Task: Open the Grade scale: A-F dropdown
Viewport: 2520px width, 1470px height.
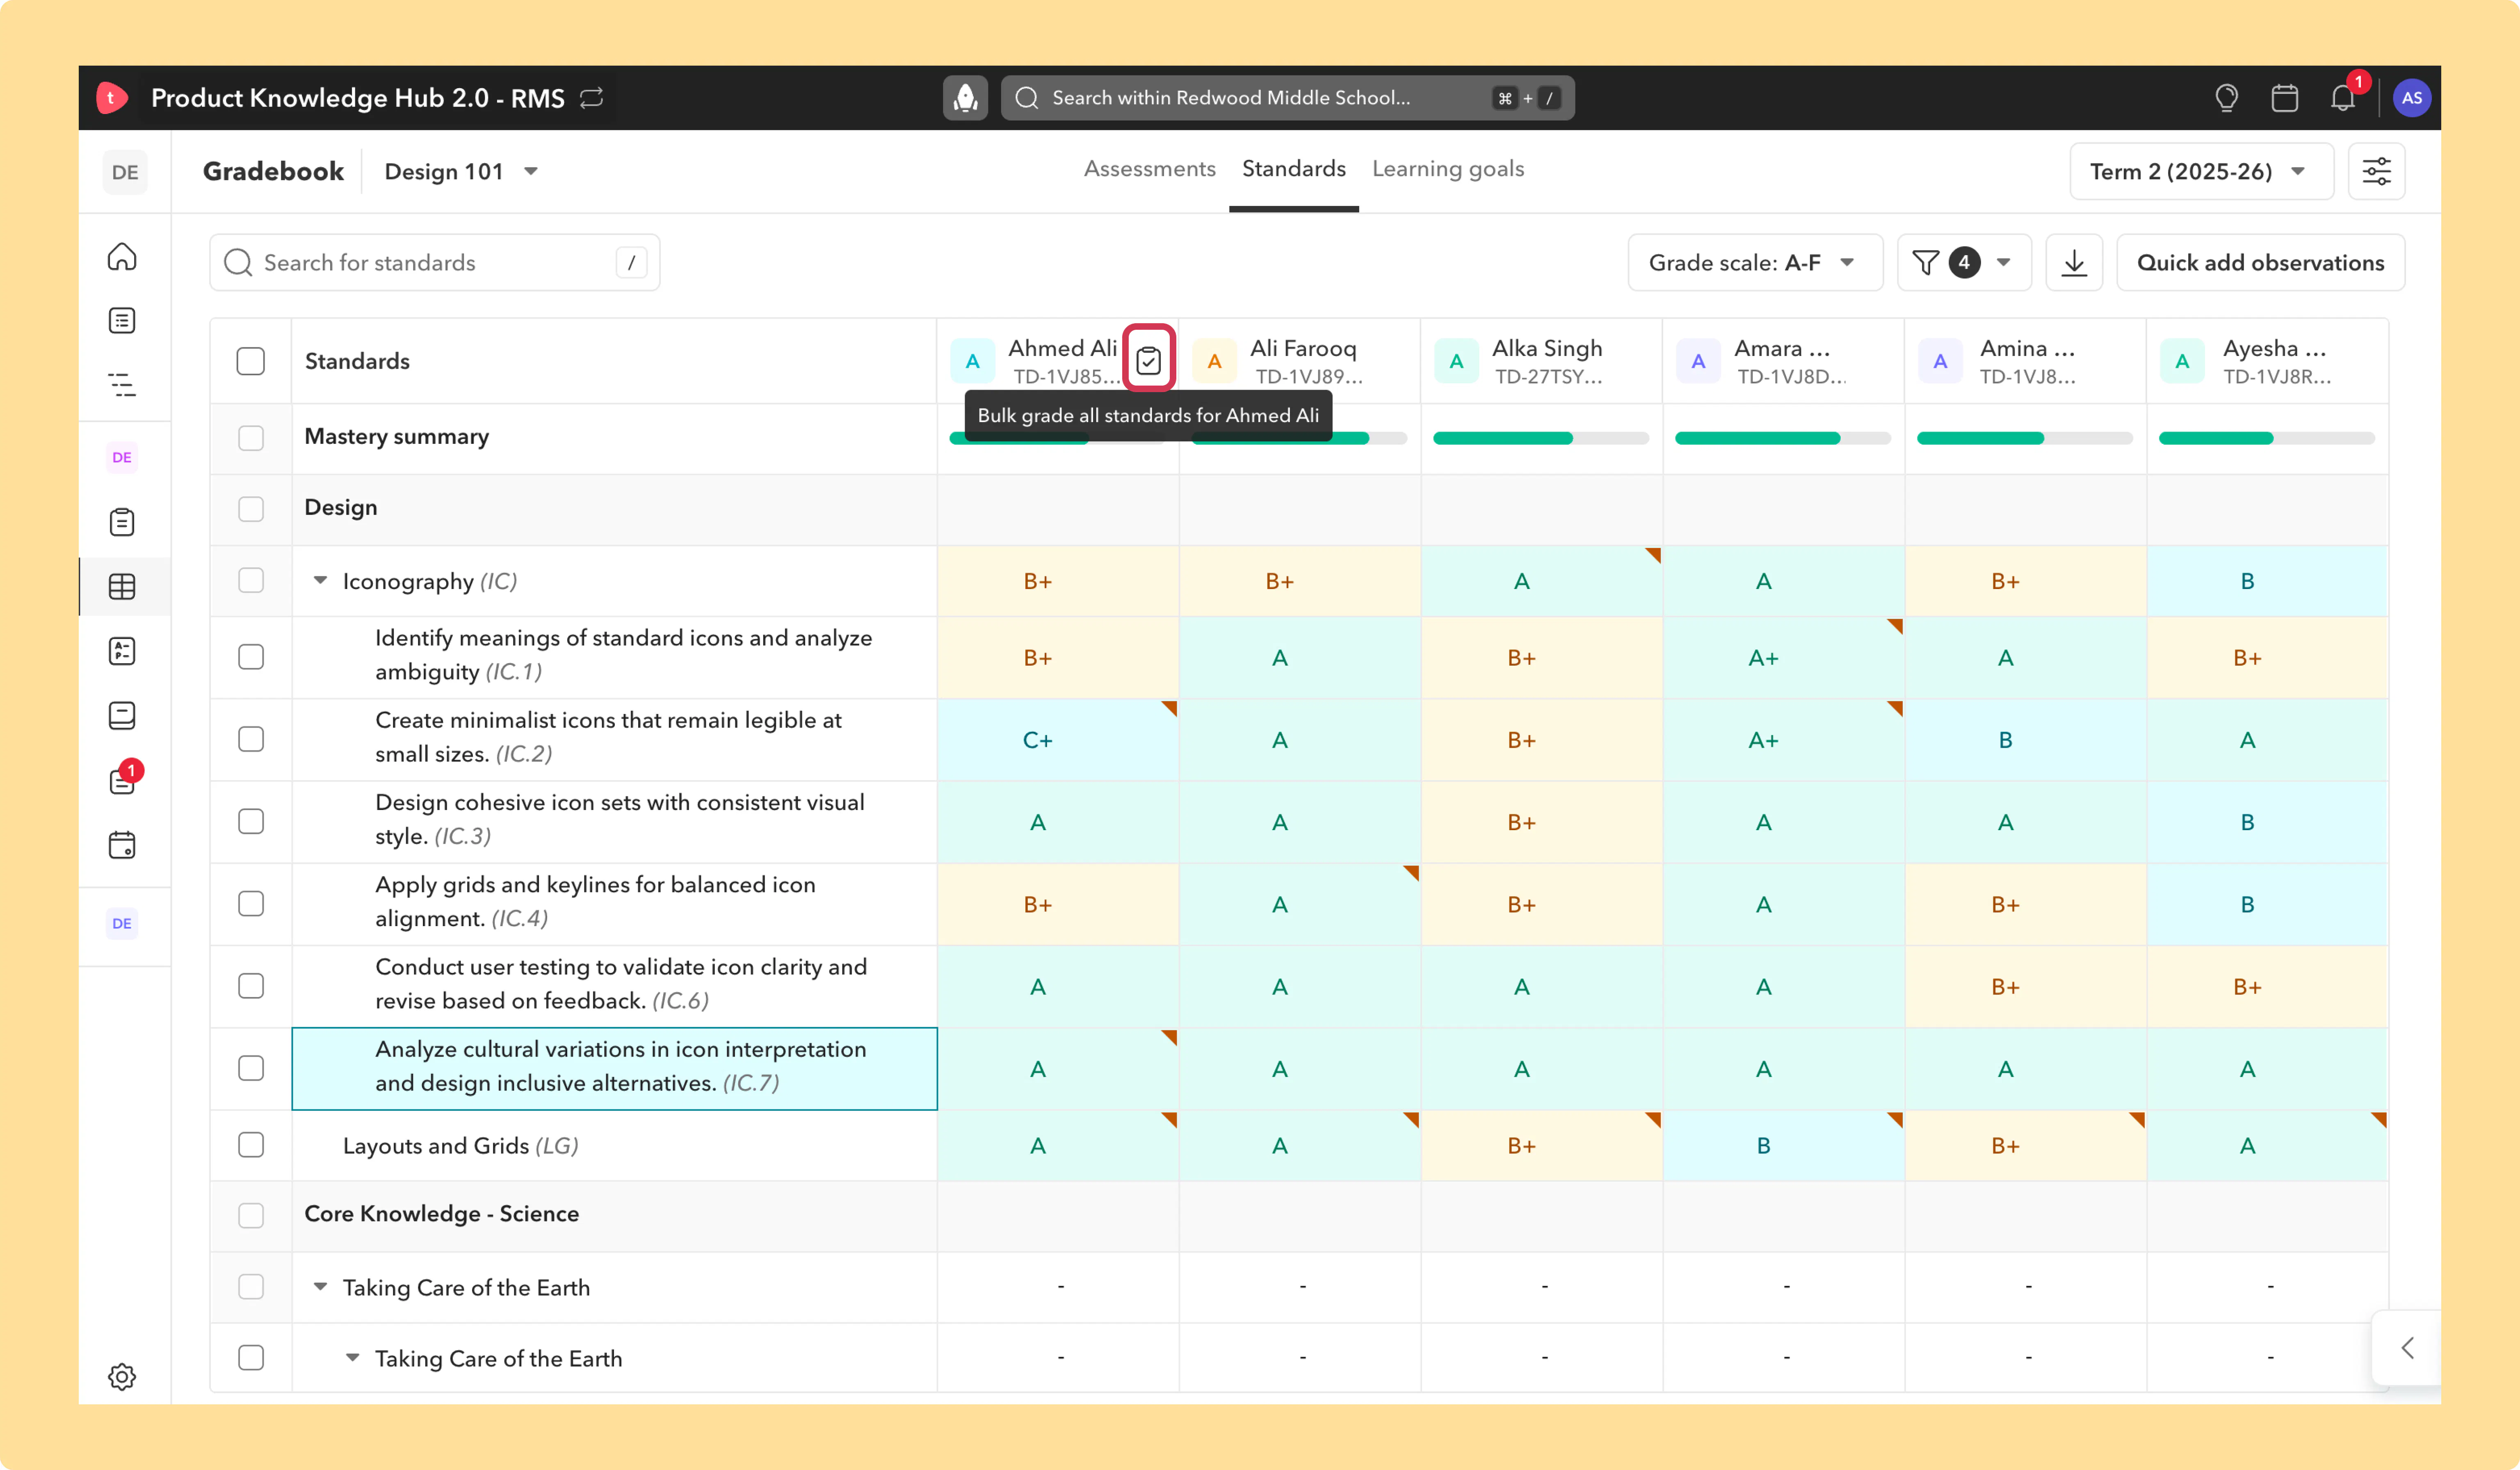Action: tap(1755, 262)
